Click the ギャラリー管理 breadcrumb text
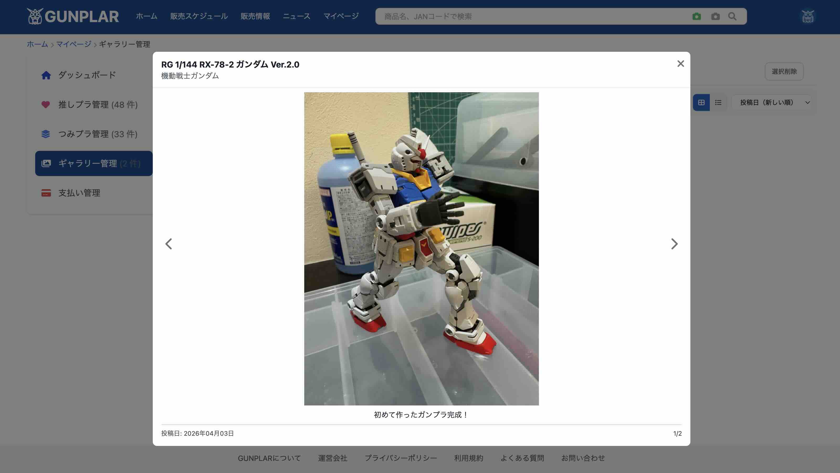 pos(125,44)
